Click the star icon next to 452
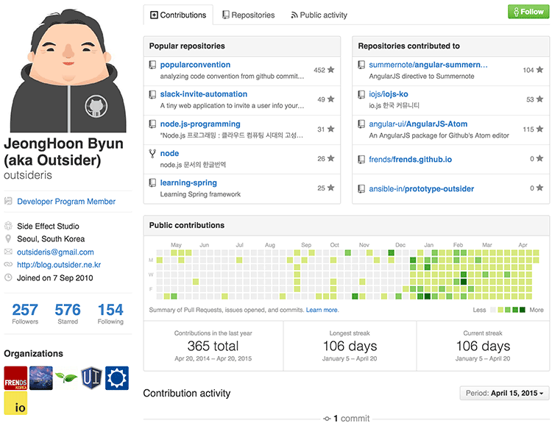The height and width of the screenshot is (426, 552). pos(331,70)
